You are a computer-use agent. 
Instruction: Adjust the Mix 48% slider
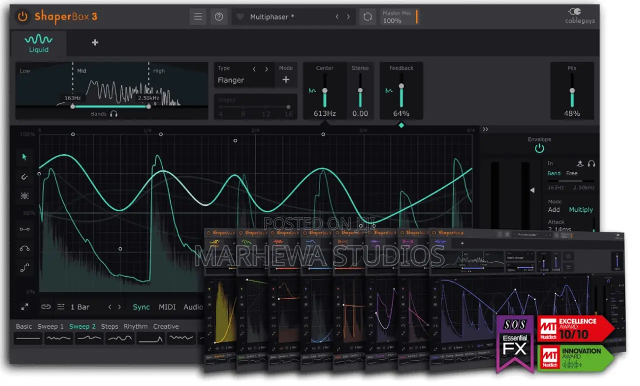click(572, 90)
